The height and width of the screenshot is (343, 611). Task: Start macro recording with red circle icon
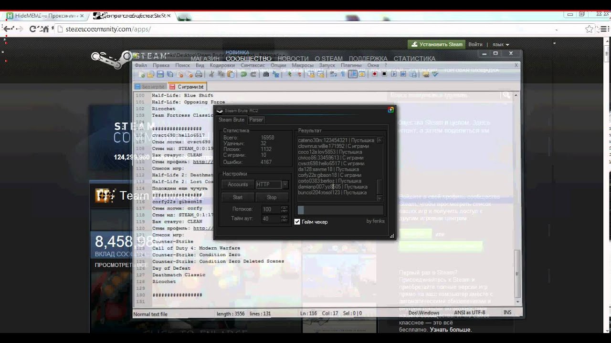point(374,74)
